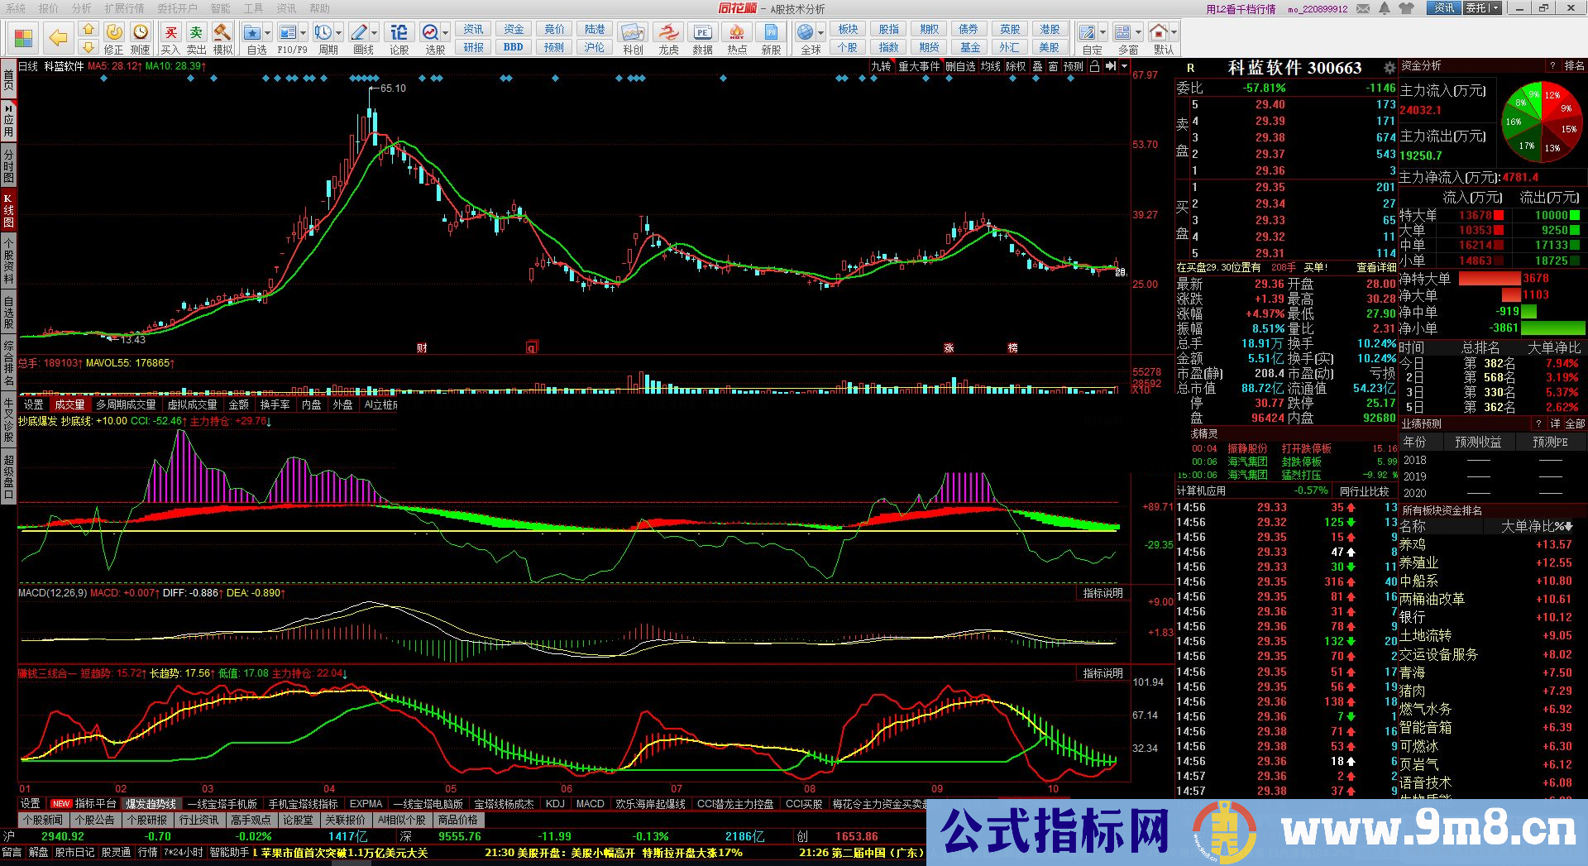Viewport: 1588px width, 866px height.
Task: Open the colorful home grid icon
Action: coord(23,38)
